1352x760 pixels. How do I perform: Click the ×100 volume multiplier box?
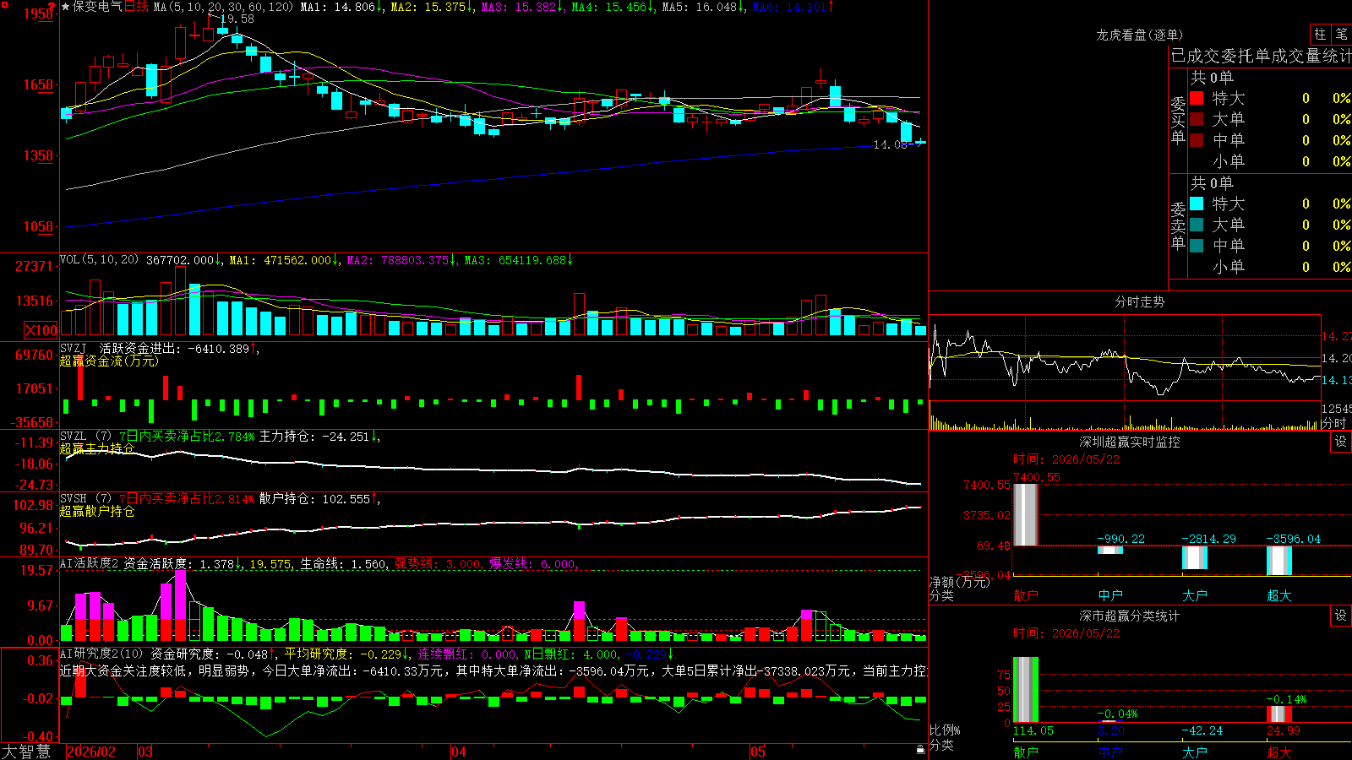[x=41, y=330]
